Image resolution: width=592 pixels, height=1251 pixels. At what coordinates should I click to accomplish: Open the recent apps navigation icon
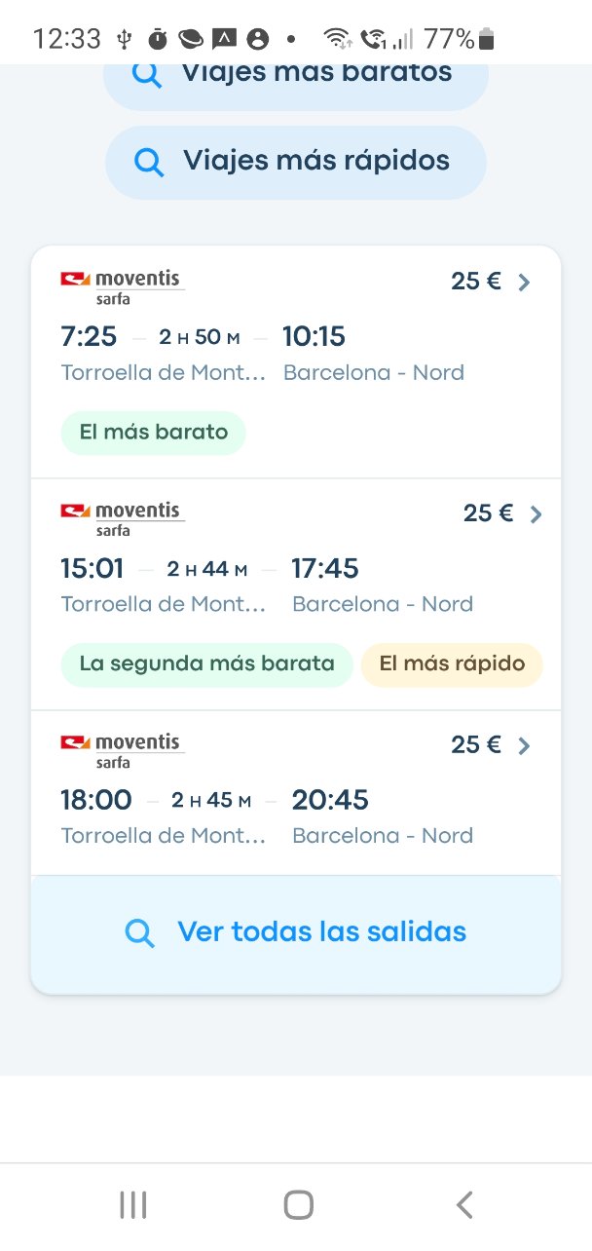pyautogui.click(x=132, y=1205)
